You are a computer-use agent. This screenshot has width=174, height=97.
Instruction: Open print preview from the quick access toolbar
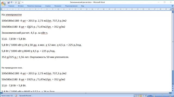tap(19, 2)
